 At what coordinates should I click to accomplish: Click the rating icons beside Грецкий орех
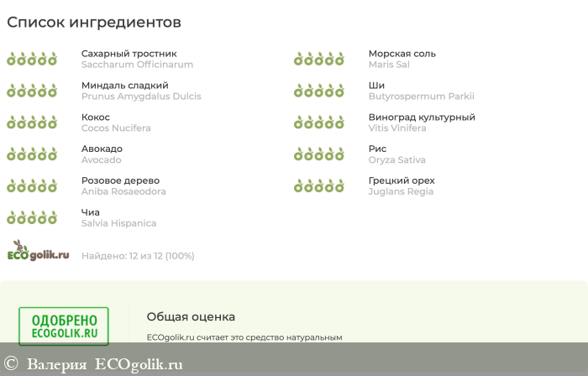tap(319, 185)
